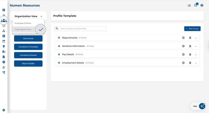The image size is (209, 113).
Task: Delete the Employment Details group
Action: pyautogui.click(x=190, y=63)
